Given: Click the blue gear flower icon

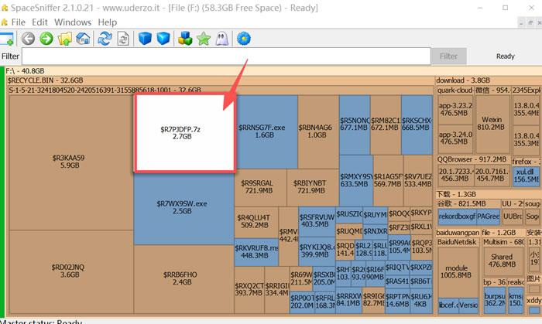Looking at the screenshot, I should (x=245, y=39).
